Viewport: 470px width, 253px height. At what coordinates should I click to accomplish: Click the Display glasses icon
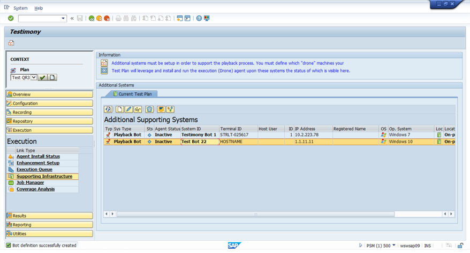point(138,109)
